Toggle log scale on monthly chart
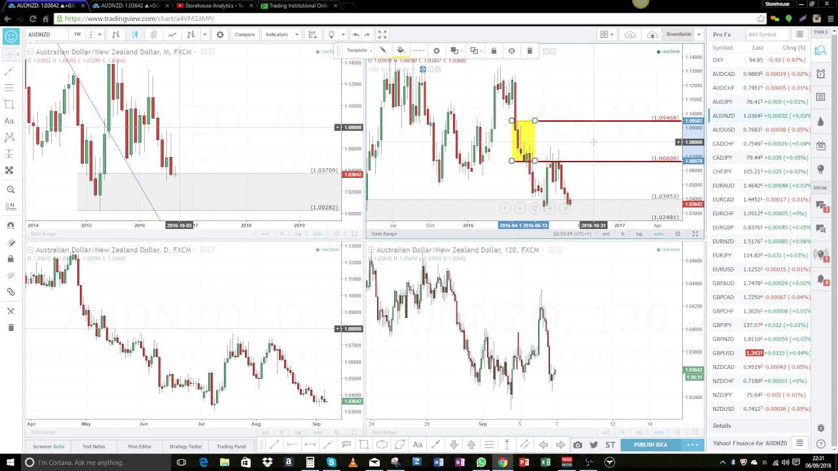 [x=299, y=234]
